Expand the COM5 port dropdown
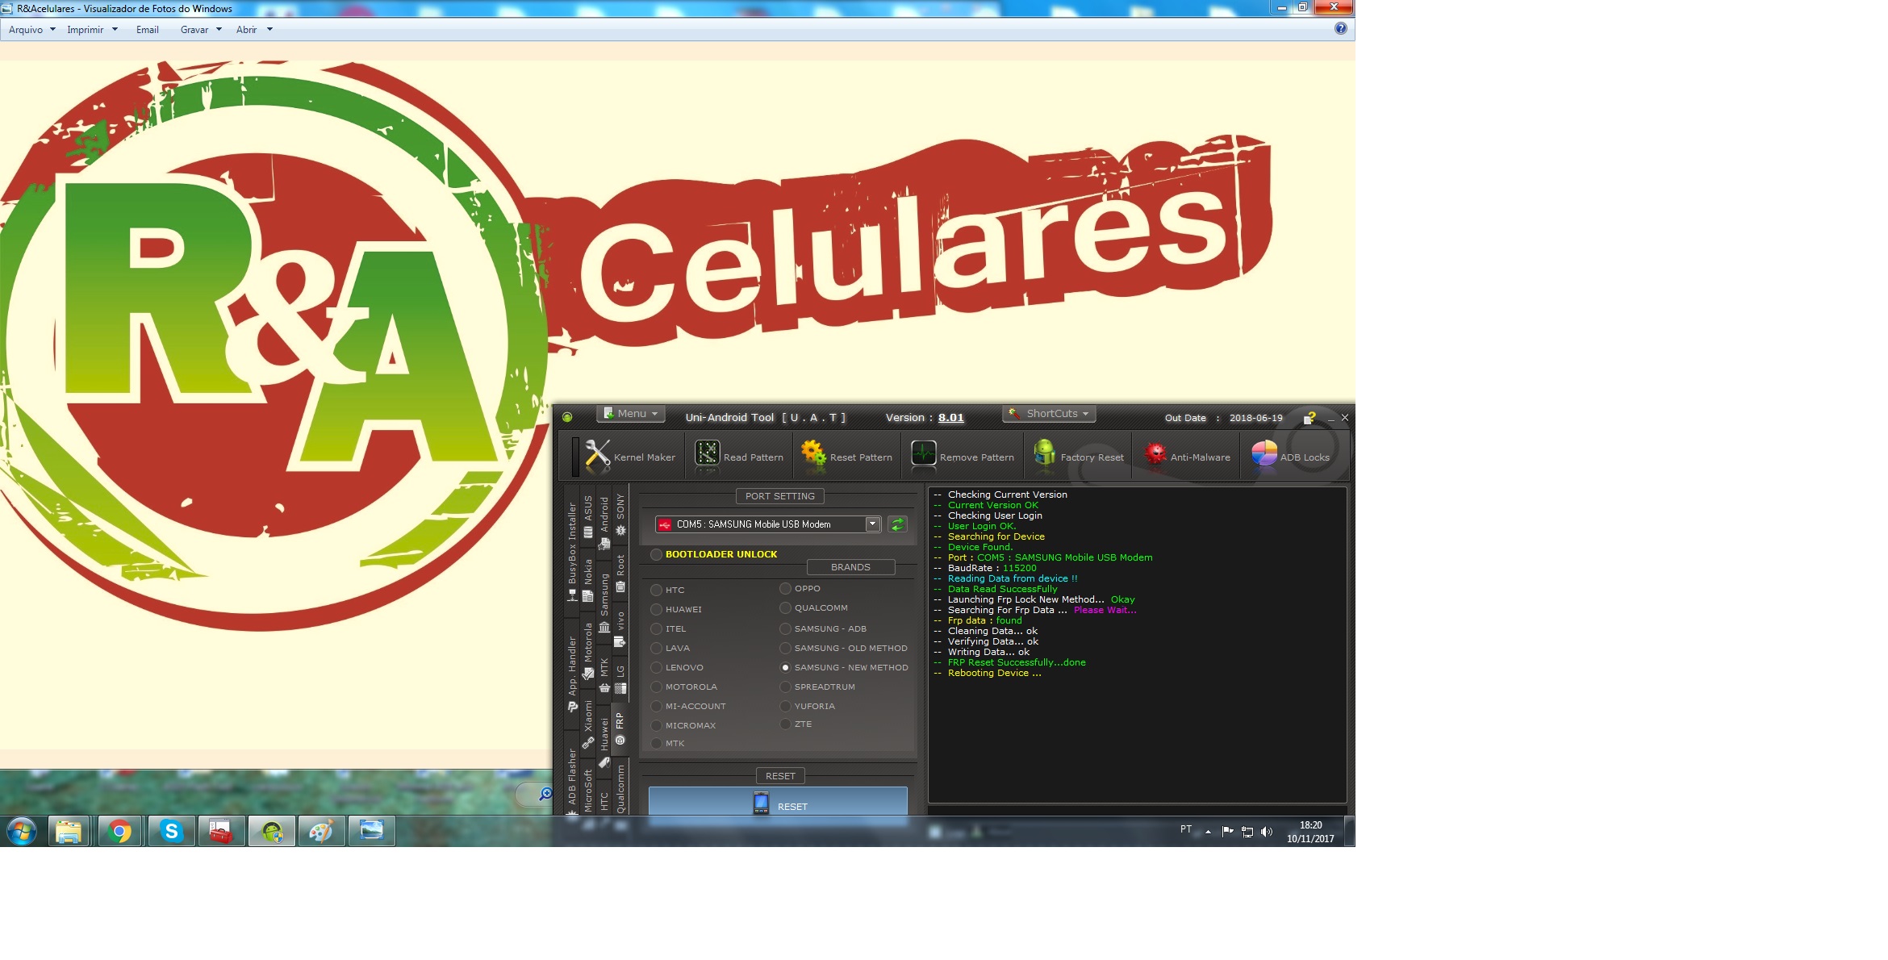This screenshot has height=960, width=1888. coord(872,524)
